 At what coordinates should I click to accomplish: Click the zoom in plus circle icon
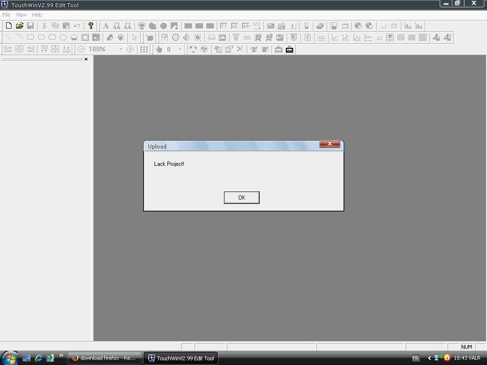pyautogui.click(x=130, y=49)
